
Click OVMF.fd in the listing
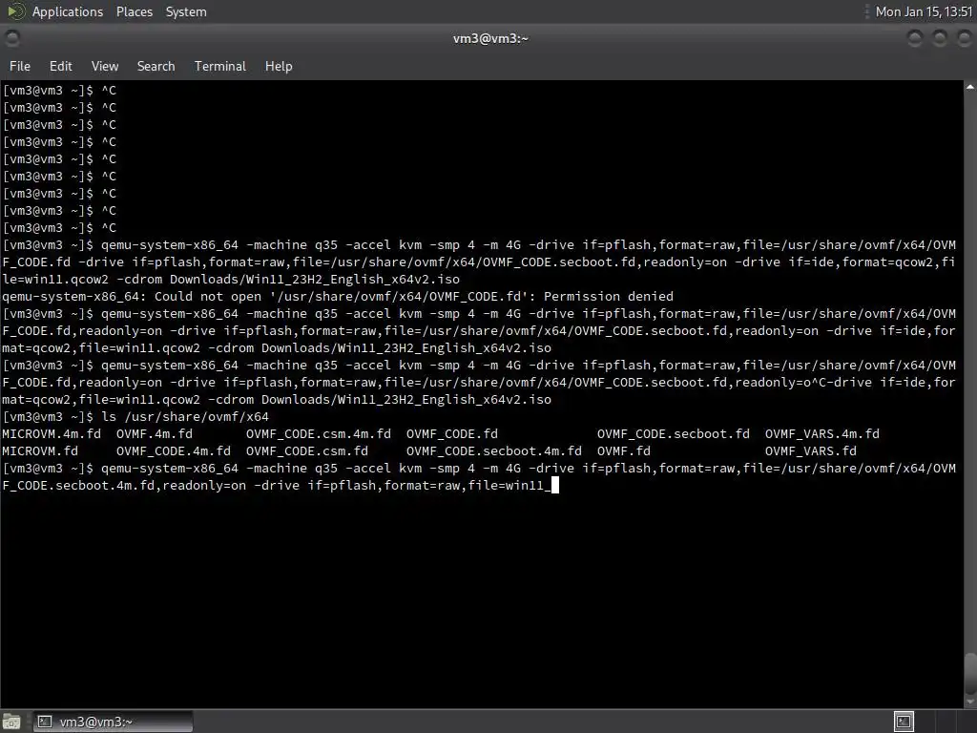(623, 450)
